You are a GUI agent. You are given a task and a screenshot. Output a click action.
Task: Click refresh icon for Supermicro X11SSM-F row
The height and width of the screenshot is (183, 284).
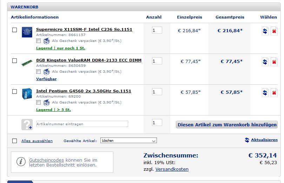(x=265, y=31)
